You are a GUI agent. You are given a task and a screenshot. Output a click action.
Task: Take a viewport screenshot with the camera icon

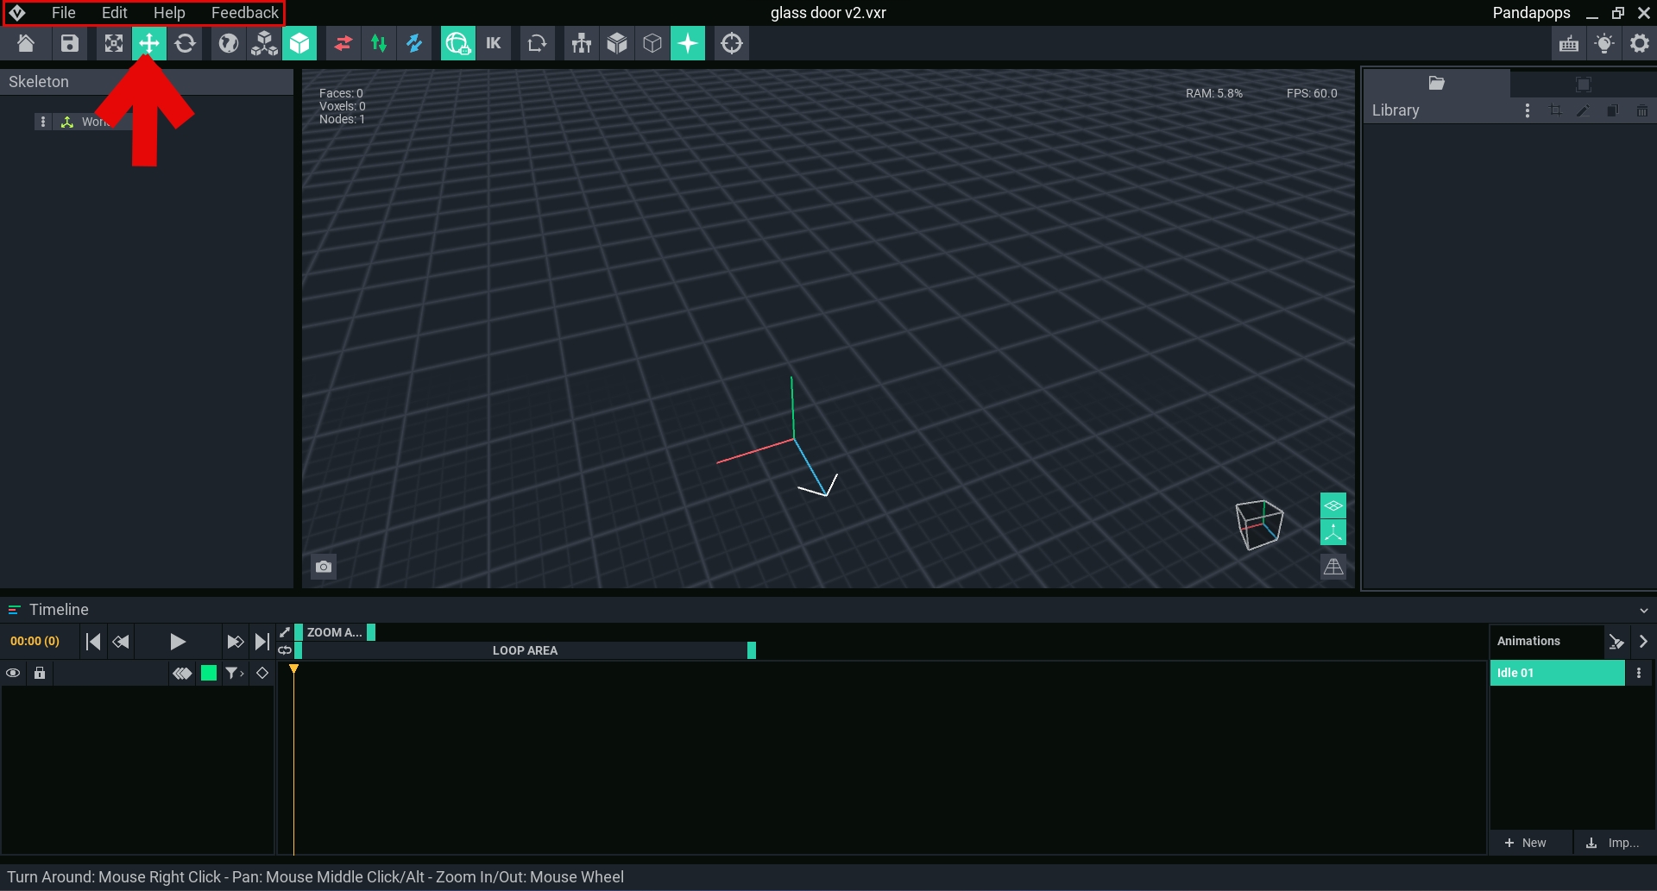324,567
